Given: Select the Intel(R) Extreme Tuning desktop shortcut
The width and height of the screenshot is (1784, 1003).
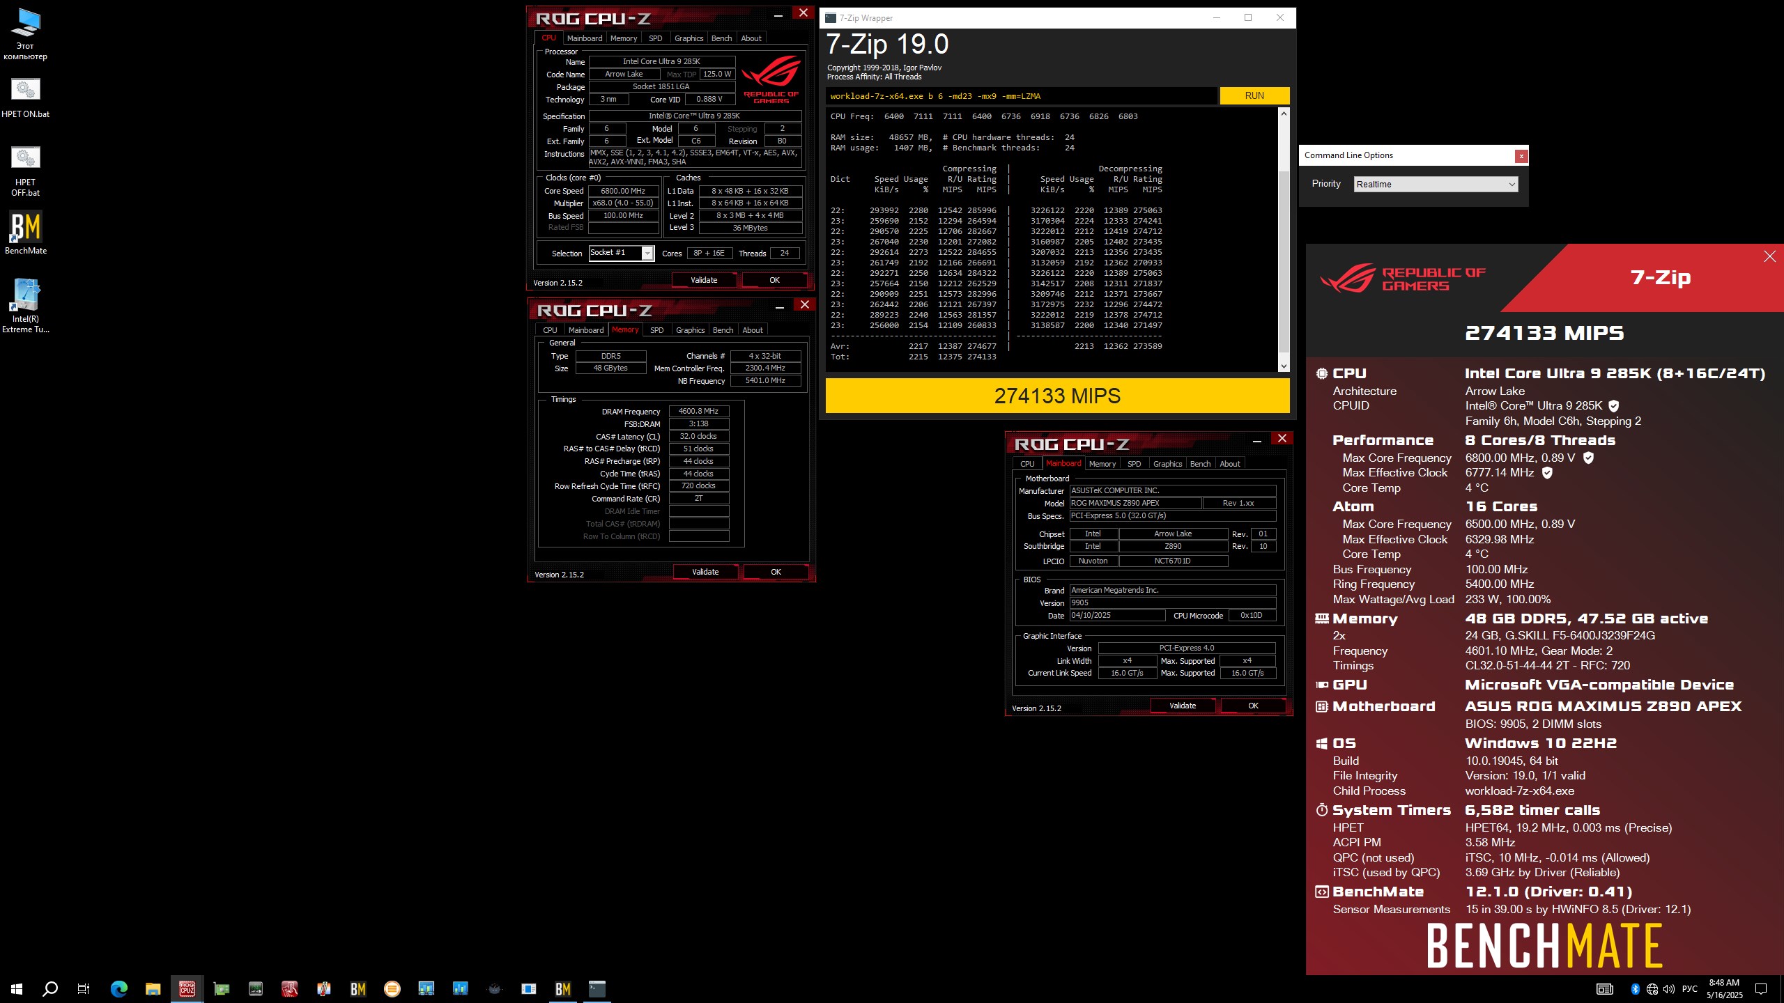Looking at the screenshot, I should click(26, 306).
